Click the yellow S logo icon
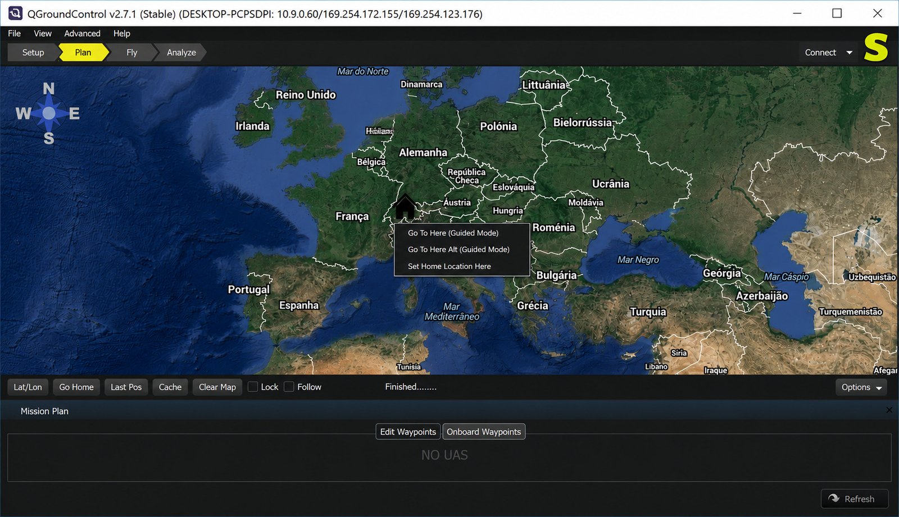This screenshot has height=517, width=899. (875, 47)
